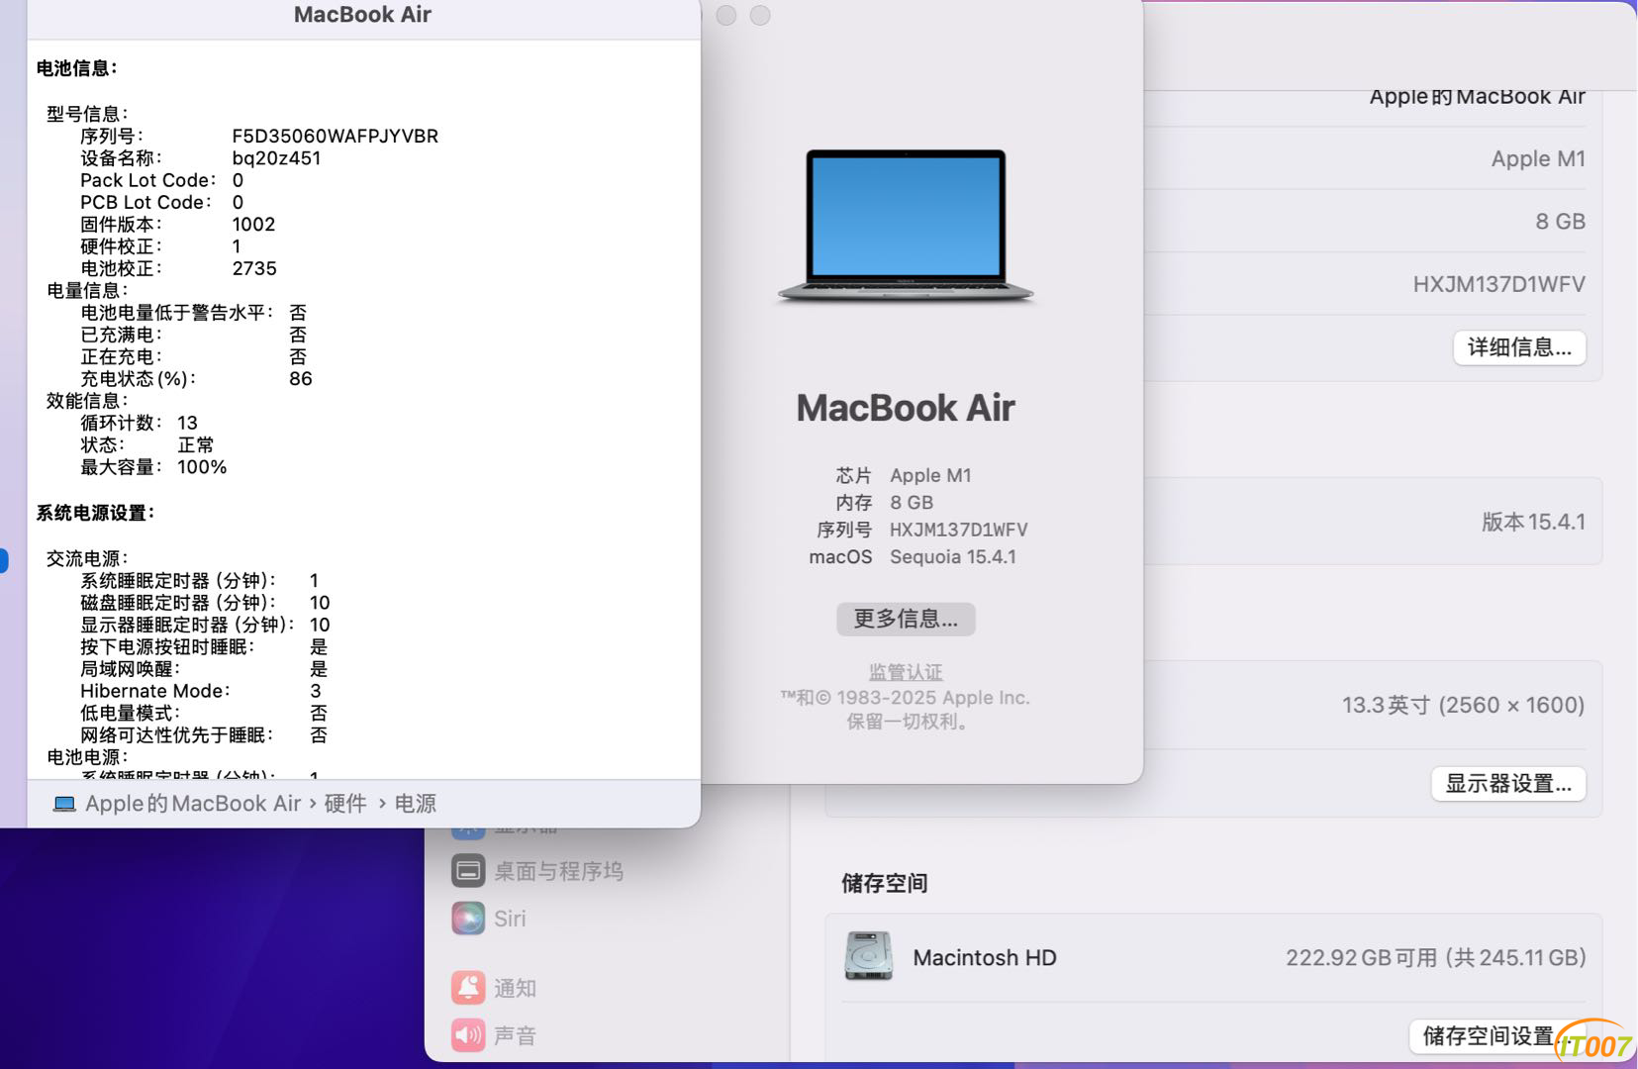The width and height of the screenshot is (1638, 1069).
Task: Click Apple M1 chip value in About window
Action: pyautogui.click(x=930, y=475)
